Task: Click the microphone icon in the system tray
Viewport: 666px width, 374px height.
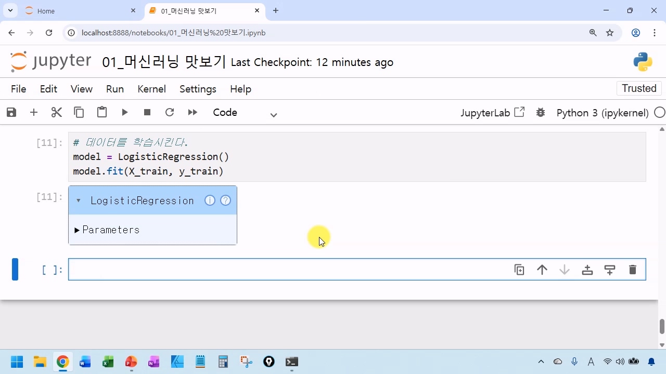Action: tap(574, 362)
